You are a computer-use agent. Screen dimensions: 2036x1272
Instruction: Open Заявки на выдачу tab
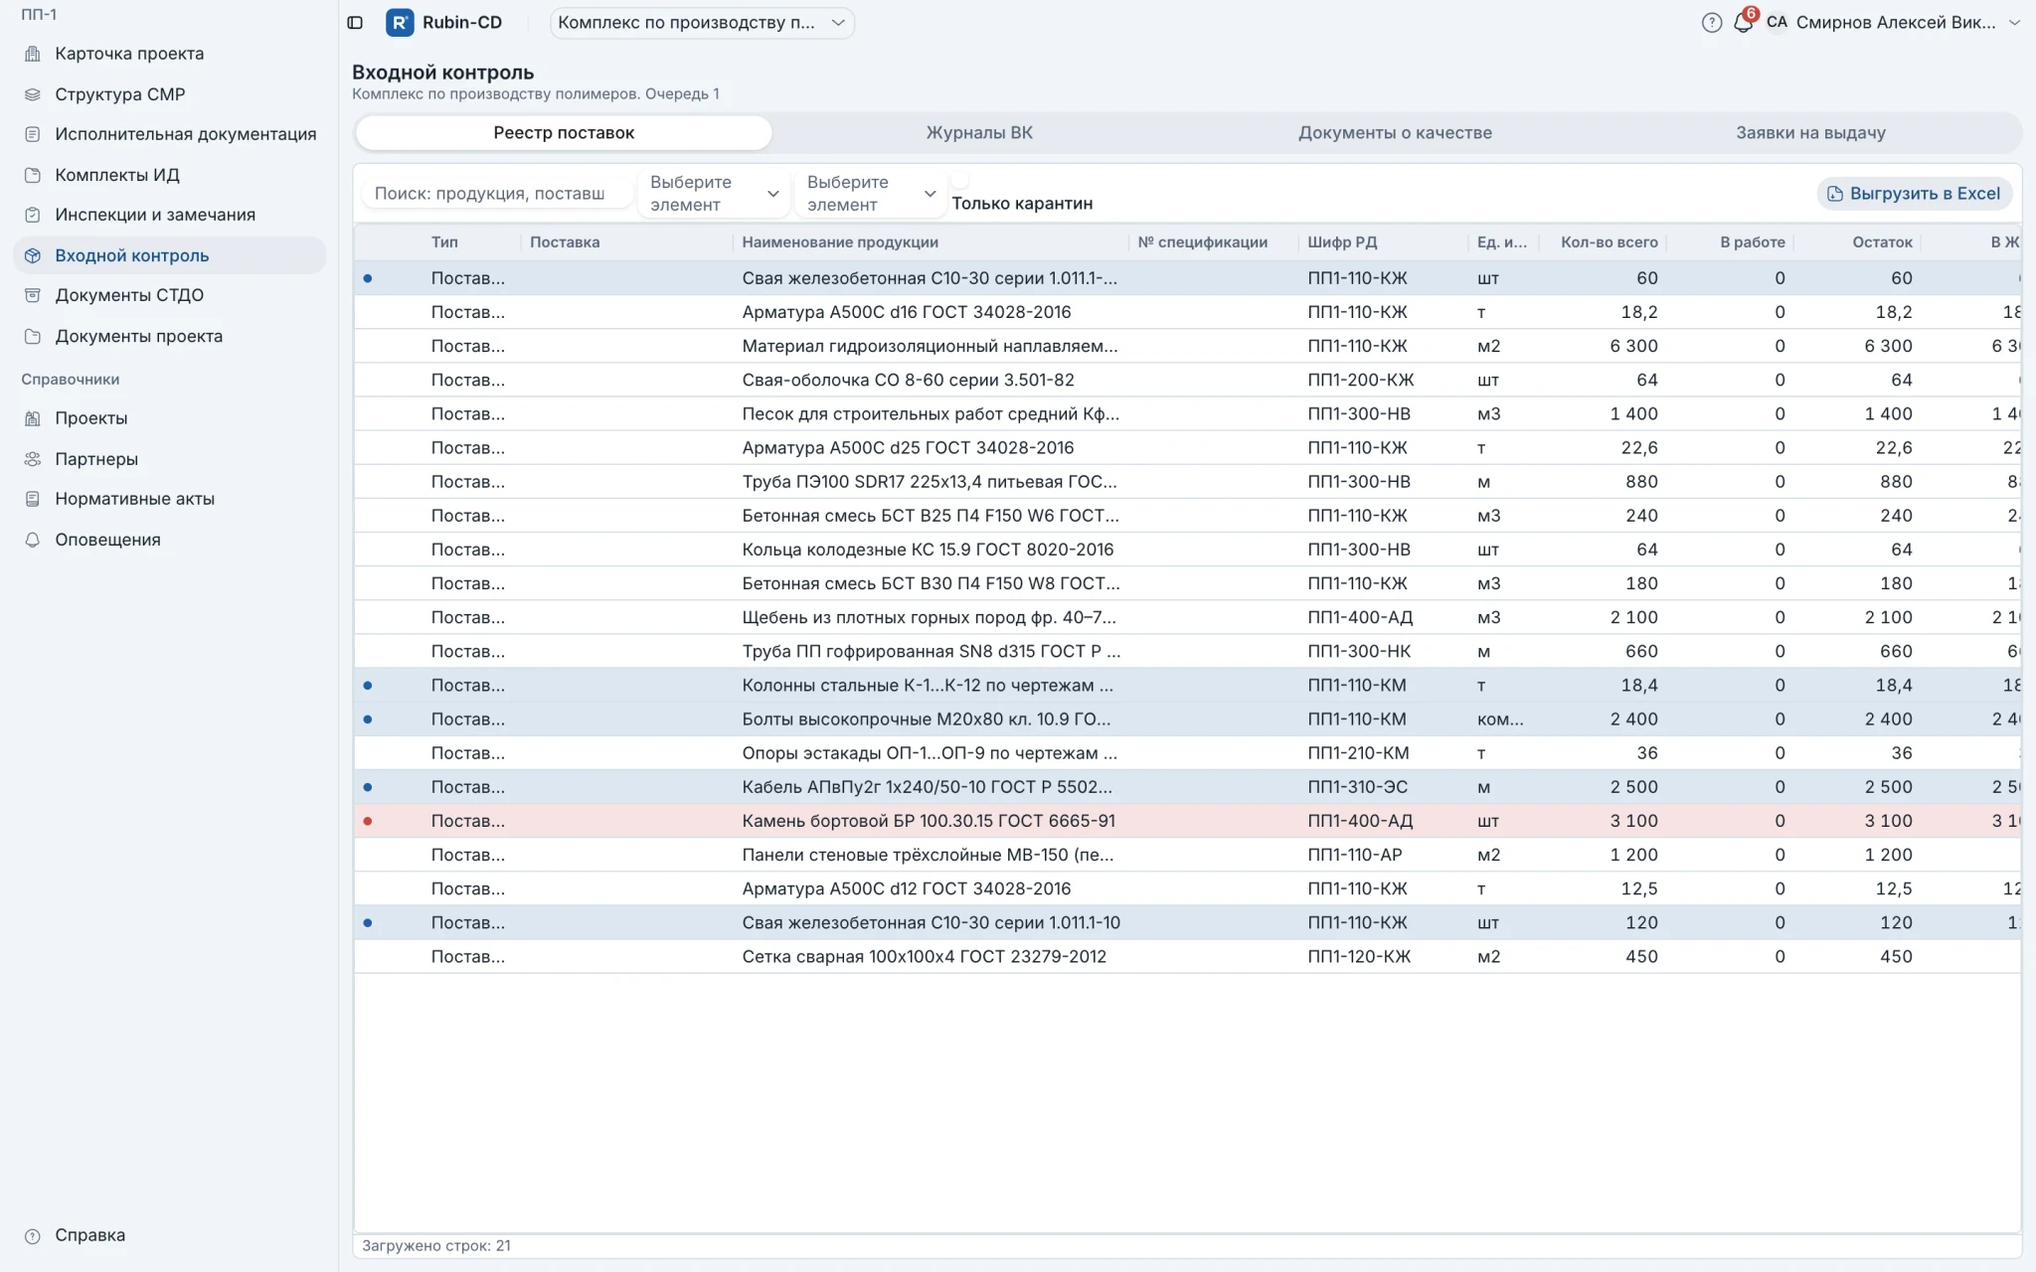click(x=1810, y=133)
